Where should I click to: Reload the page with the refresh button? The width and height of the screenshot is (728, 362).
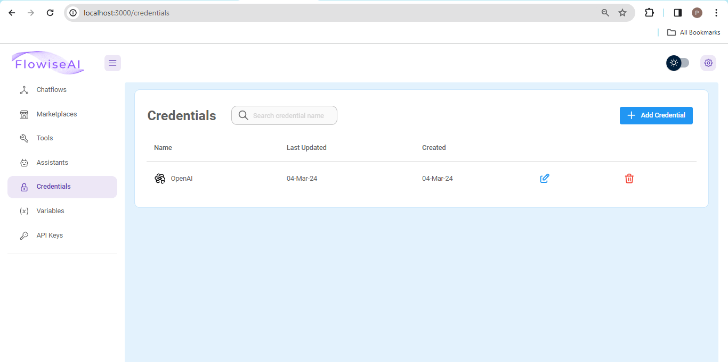[x=50, y=13]
